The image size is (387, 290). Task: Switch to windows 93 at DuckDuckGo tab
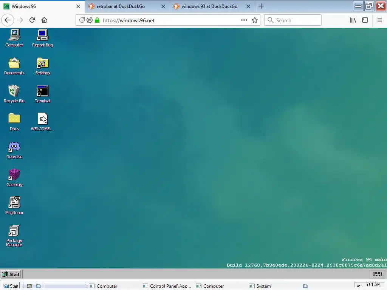click(x=212, y=6)
